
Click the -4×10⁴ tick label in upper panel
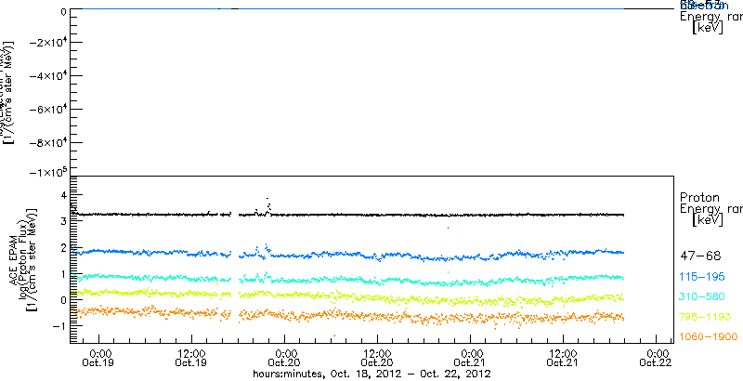[x=47, y=76]
